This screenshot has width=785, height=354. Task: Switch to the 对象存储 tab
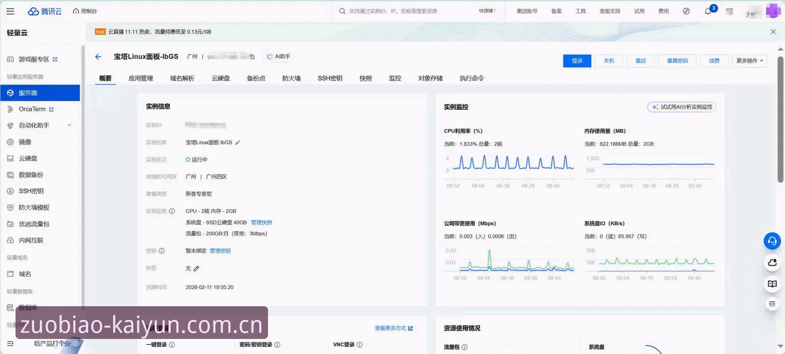pyautogui.click(x=430, y=78)
